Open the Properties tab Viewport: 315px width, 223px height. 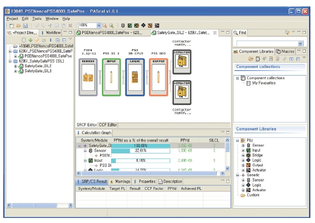click(145, 182)
